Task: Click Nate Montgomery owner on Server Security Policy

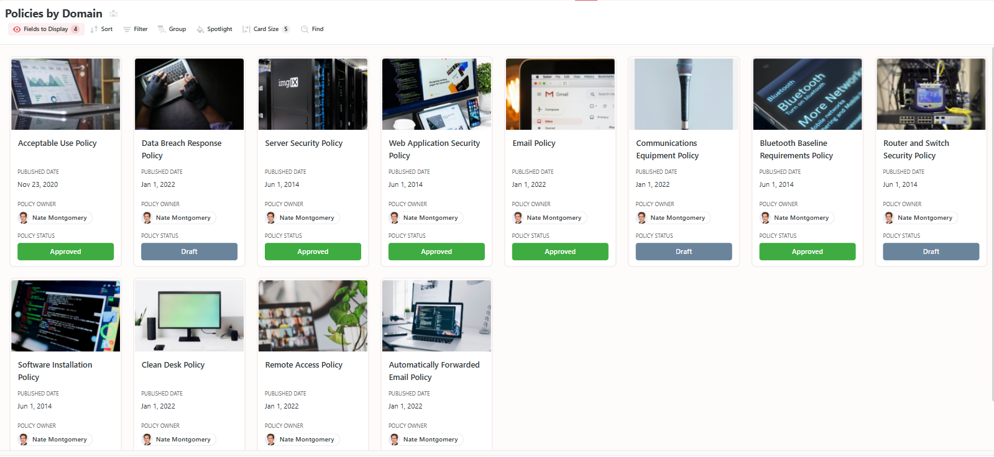Action: tap(302, 218)
